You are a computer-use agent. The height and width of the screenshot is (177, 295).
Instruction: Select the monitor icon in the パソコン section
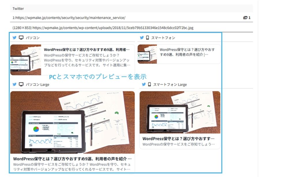click(20, 37)
